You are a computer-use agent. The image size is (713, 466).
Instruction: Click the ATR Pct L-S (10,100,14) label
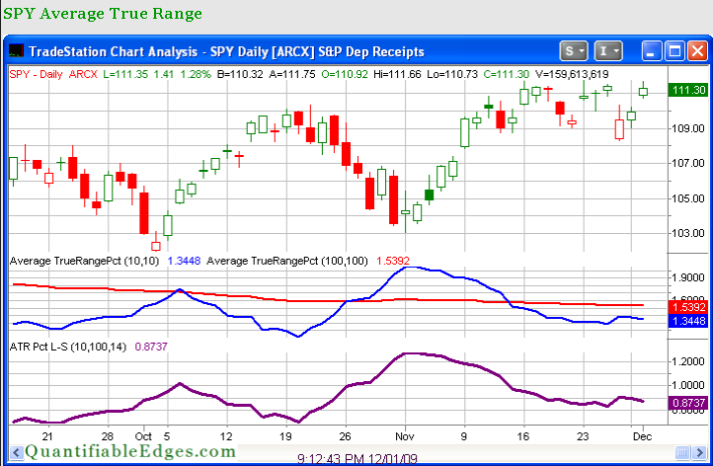pyautogui.click(x=68, y=347)
